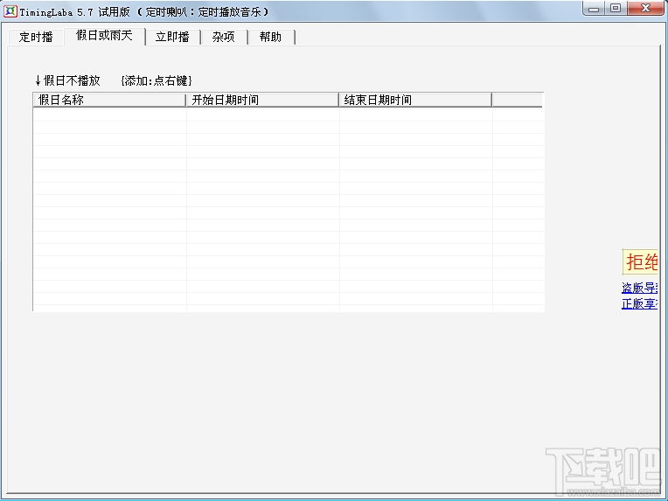Image resolution: width=668 pixels, height=501 pixels.
Task: Click the {添加:点右键} hint text
Action: point(157,80)
